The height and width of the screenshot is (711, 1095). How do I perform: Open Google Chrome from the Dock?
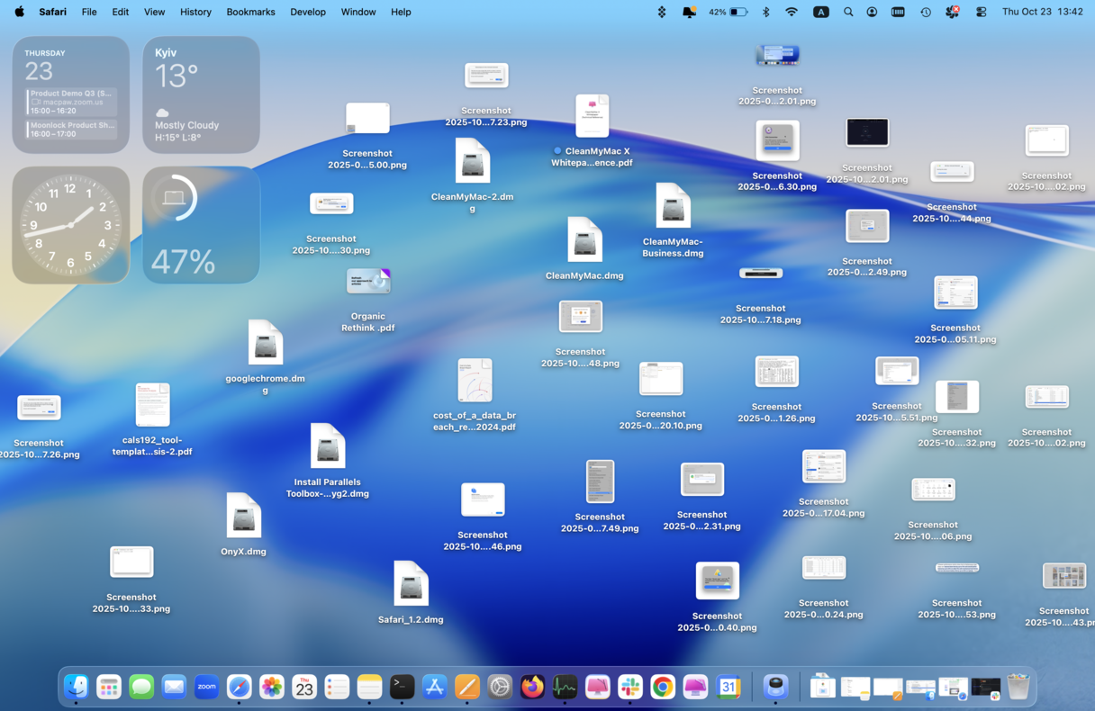(662, 687)
